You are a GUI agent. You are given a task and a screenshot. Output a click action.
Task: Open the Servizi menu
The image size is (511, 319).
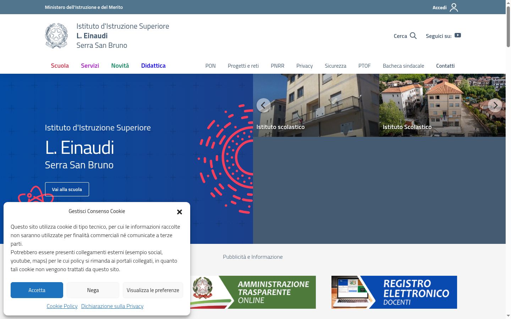pyautogui.click(x=90, y=66)
